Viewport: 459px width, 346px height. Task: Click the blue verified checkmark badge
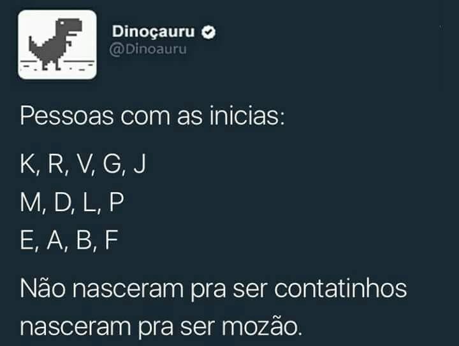coord(208,32)
